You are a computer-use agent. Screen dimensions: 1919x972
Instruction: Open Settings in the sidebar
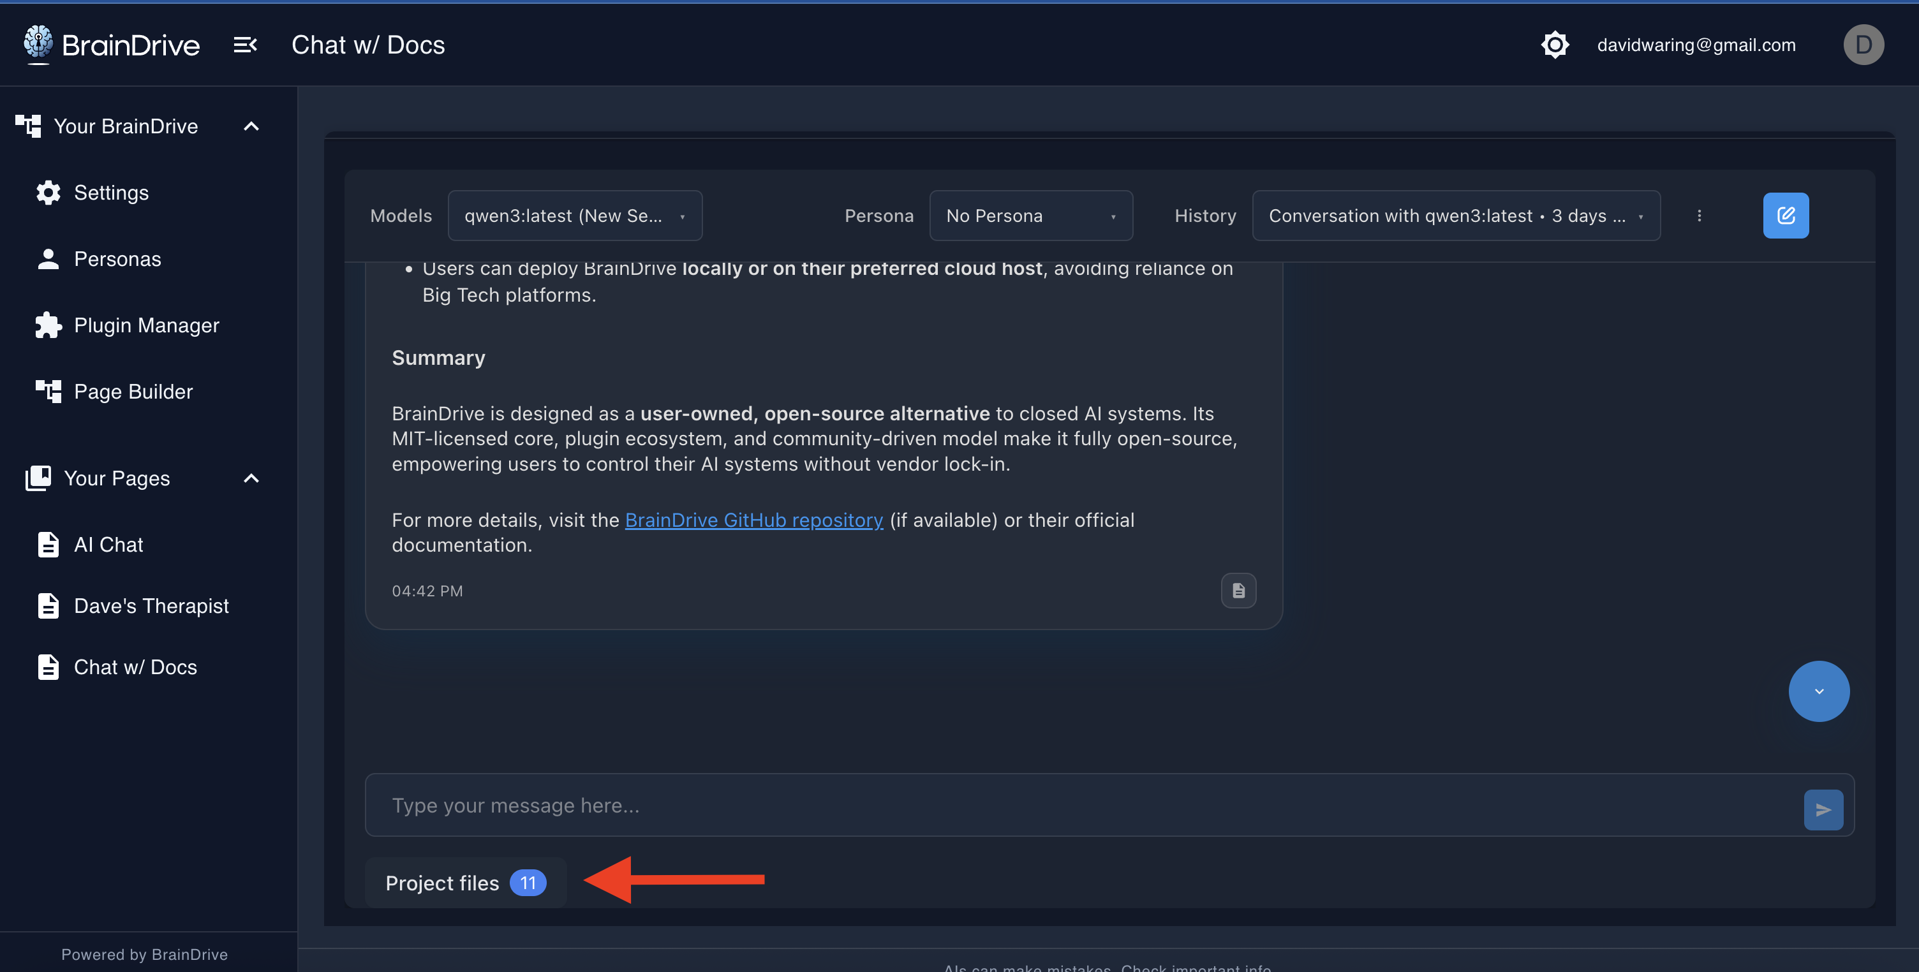(111, 193)
